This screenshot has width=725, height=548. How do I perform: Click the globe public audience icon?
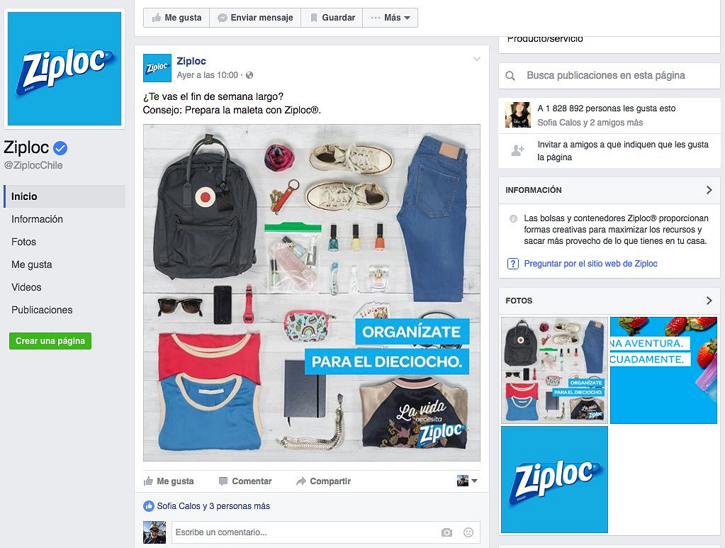(x=249, y=75)
